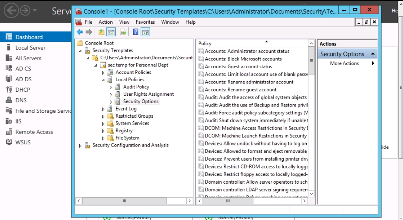This screenshot has width=403, height=220.
Task: Toggle Show/Hide Action Pane toolbar button
Action: 145,32
